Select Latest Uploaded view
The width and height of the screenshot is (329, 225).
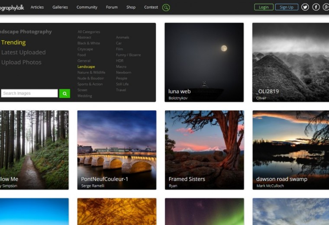coord(23,52)
